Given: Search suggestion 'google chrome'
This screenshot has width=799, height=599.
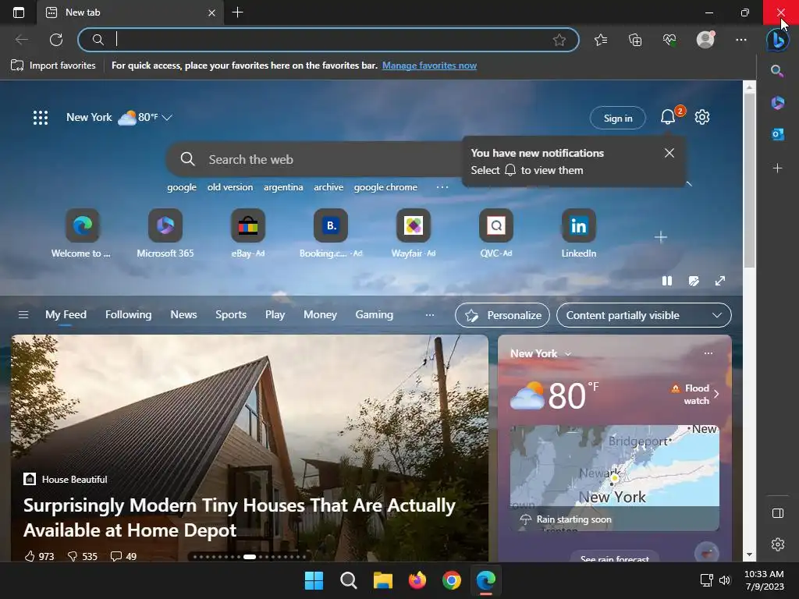Looking at the screenshot, I should pos(385,187).
